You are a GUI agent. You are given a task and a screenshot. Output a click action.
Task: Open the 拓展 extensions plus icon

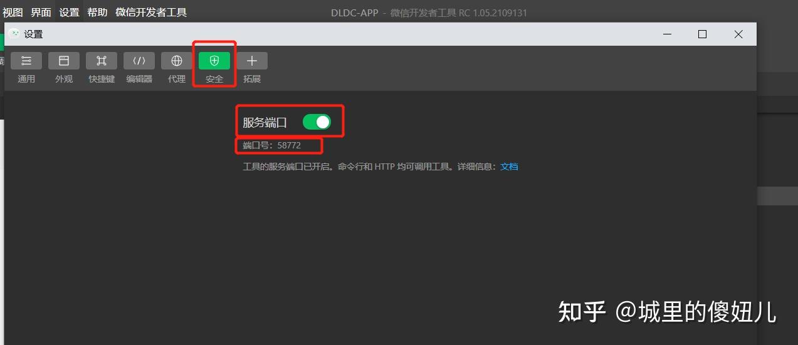coord(252,61)
